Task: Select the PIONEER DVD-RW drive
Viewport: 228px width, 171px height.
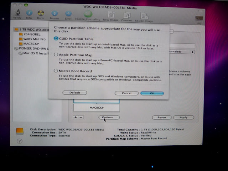Action: coord(31,48)
